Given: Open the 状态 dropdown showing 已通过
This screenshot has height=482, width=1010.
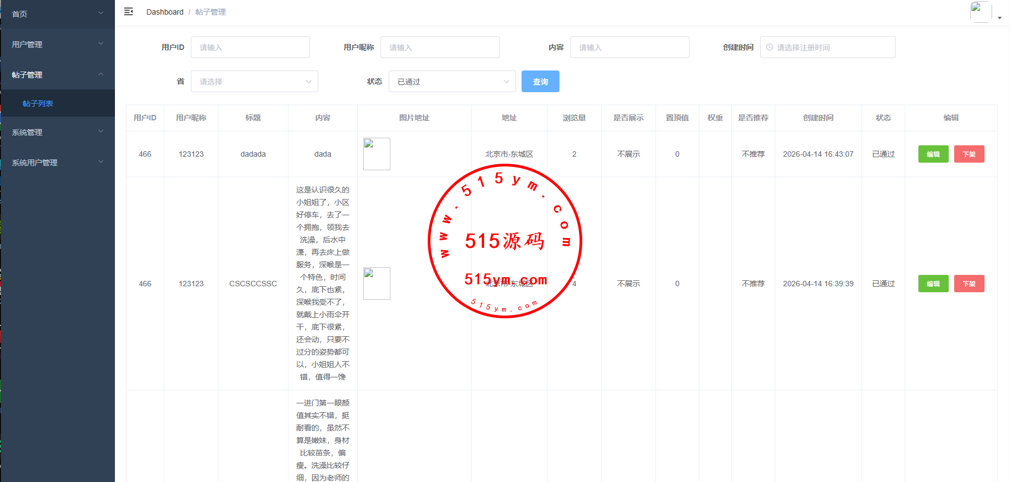Looking at the screenshot, I should (x=452, y=82).
